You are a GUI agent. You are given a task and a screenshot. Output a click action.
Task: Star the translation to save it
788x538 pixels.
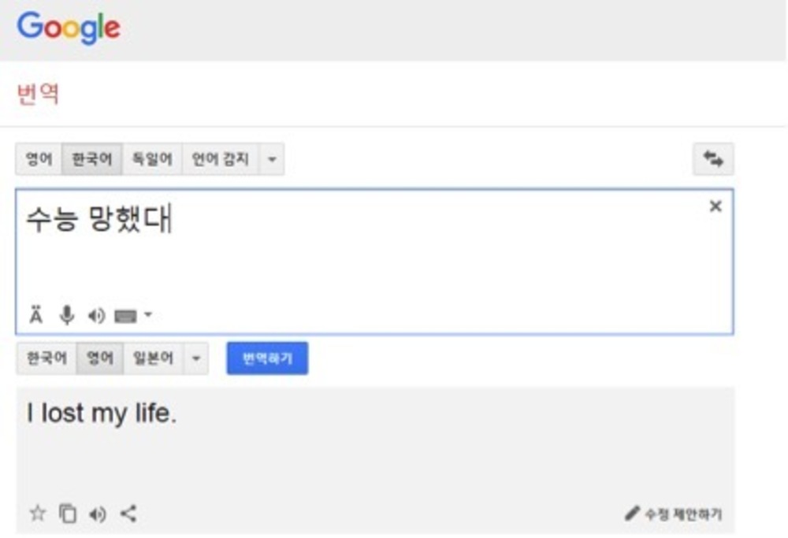[37, 514]
